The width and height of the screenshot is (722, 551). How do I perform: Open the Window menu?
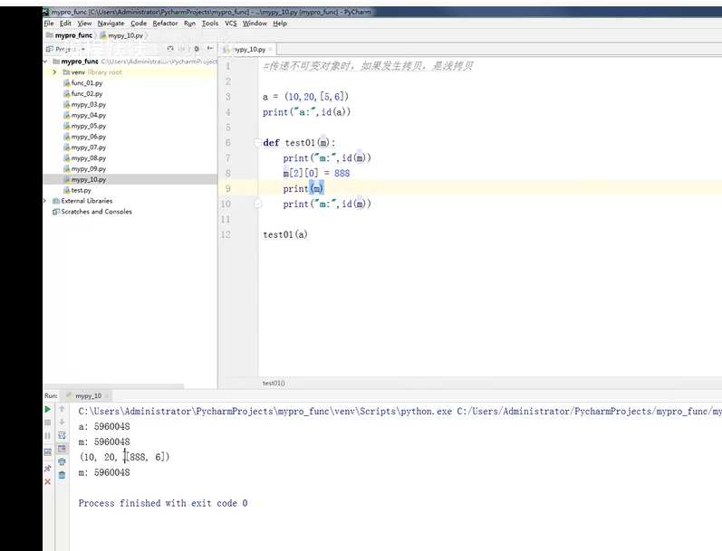pos(255,24)
